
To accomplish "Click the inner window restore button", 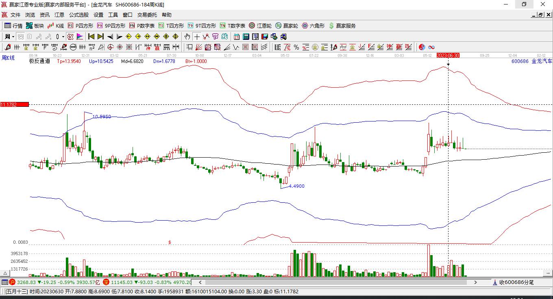I will coord(541,15).
